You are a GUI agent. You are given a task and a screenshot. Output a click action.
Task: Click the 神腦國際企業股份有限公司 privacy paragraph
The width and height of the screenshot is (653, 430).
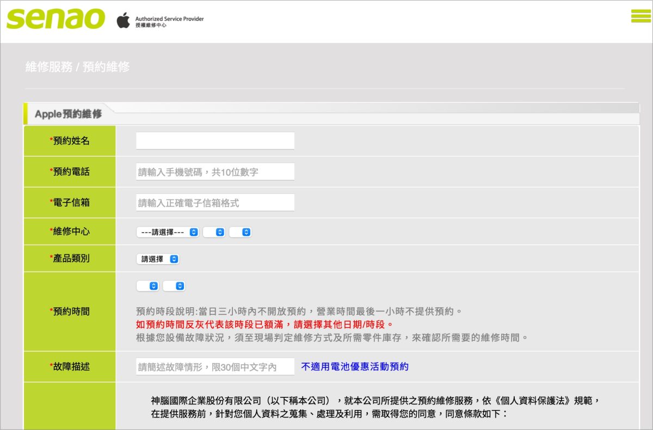click(x=376, y=407)
